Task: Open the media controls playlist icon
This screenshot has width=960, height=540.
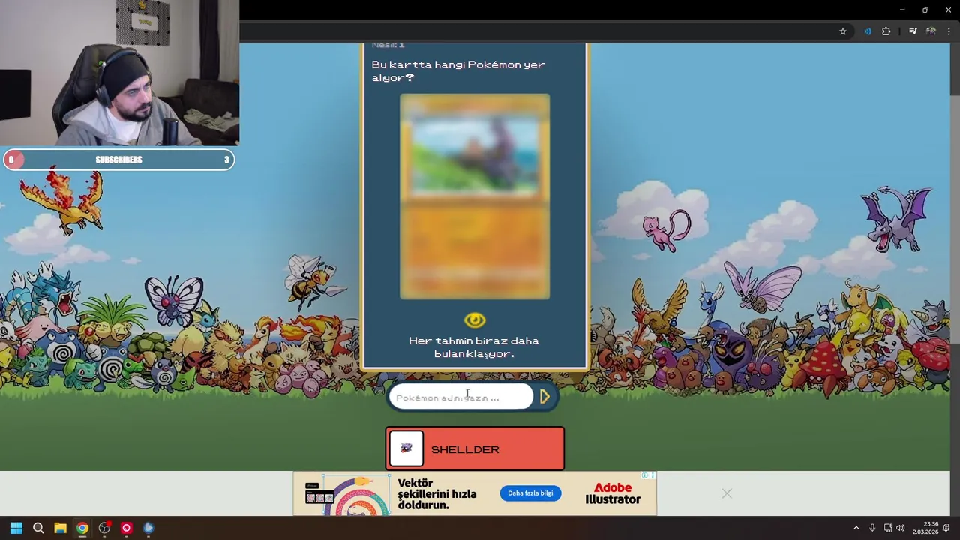Action: pos(913,31)
